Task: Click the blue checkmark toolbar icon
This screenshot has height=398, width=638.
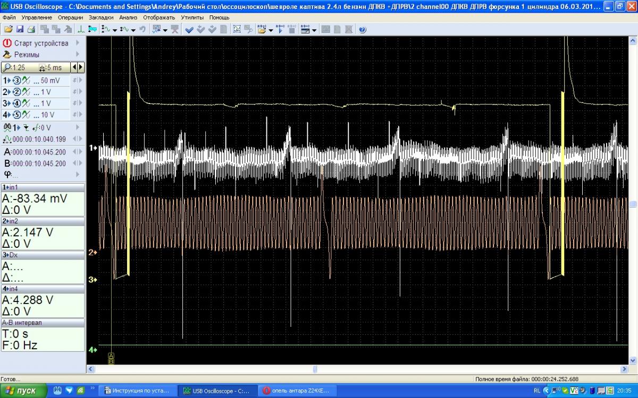Action: [189, 29]
